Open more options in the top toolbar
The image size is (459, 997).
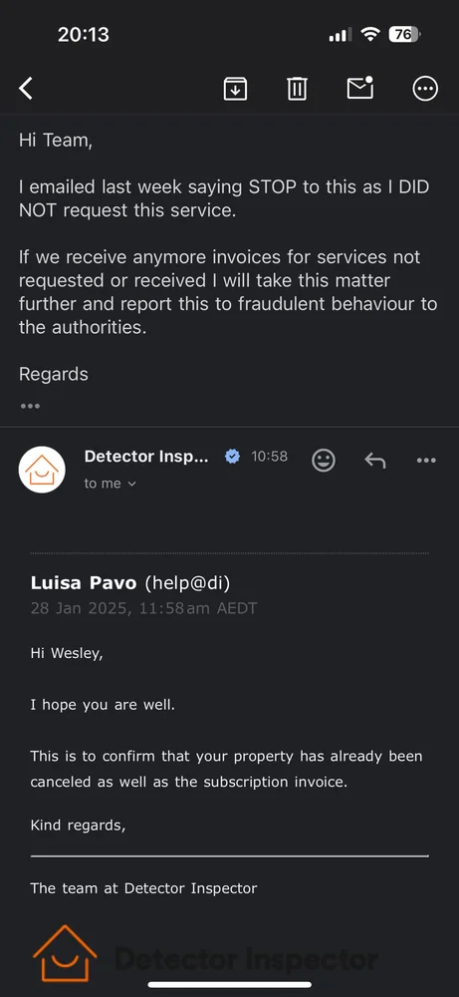(x=425, y=89)
